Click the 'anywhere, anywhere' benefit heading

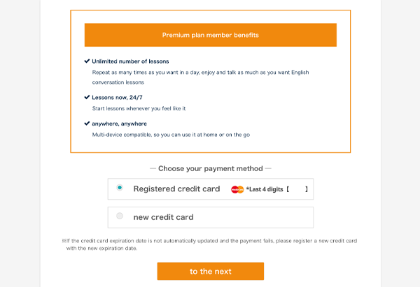click(x=119, y=124)
